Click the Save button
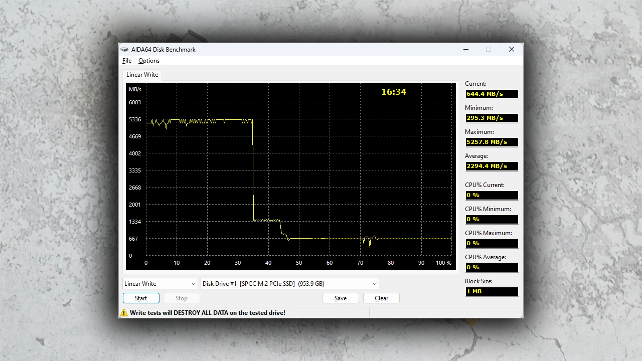 (341, 298)
